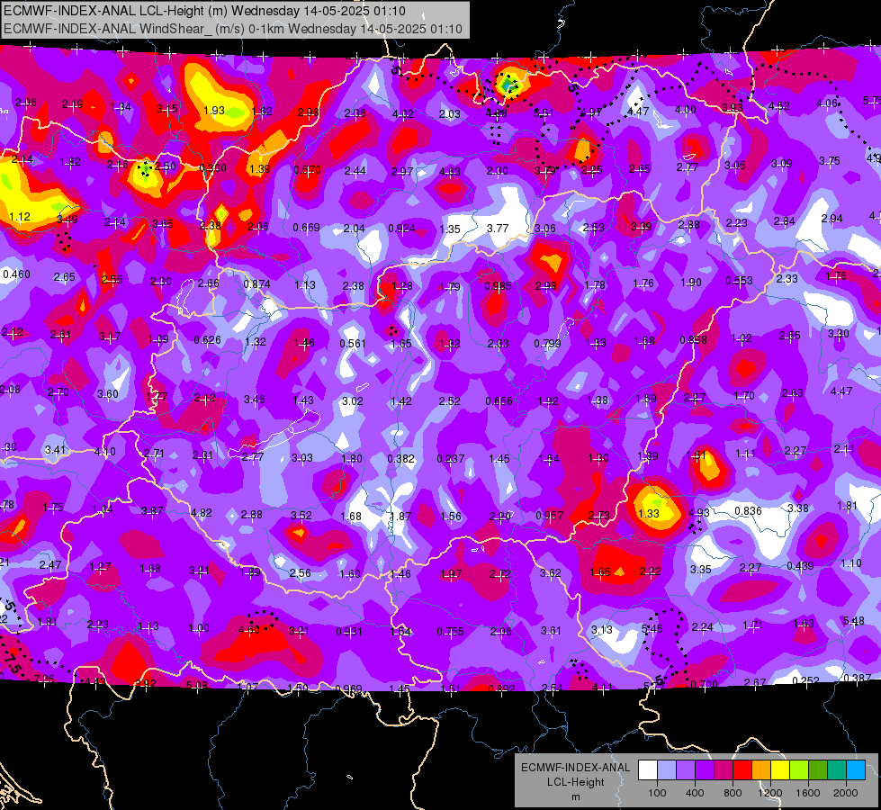The image size is (881, 810).
Task: Click the legend tick label 1600
Action: coord(808,793)
